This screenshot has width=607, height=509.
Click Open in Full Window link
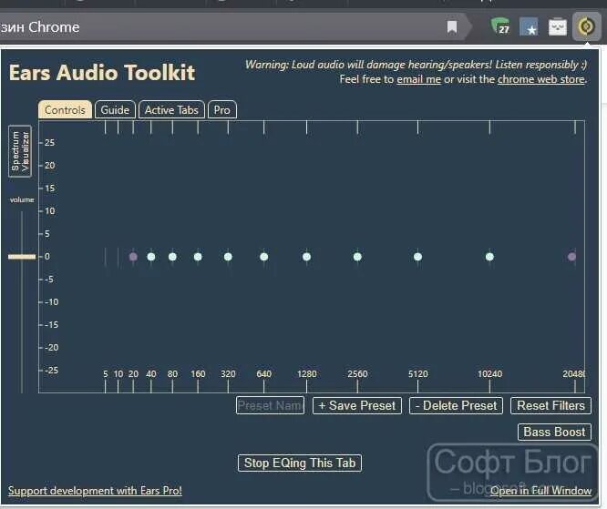[540, 491]
